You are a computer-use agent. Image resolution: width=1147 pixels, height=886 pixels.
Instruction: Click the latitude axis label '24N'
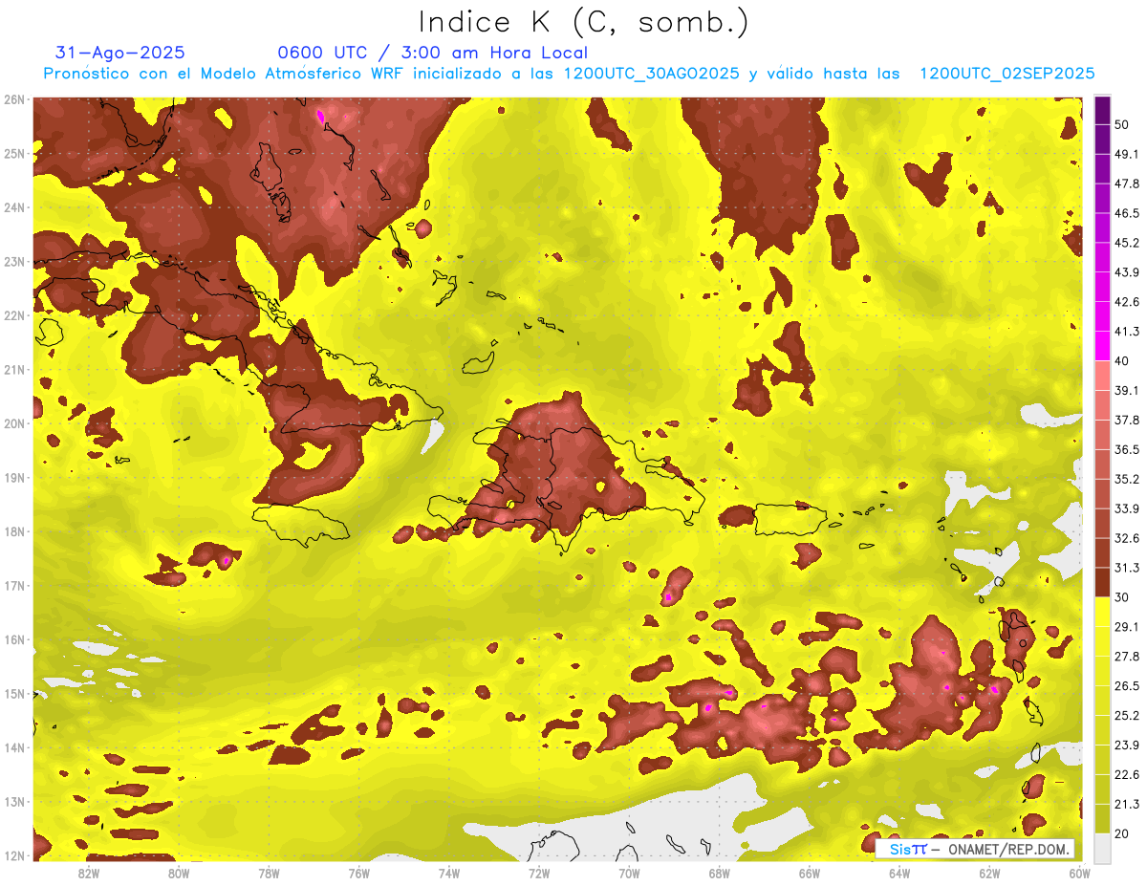(14, 207)
